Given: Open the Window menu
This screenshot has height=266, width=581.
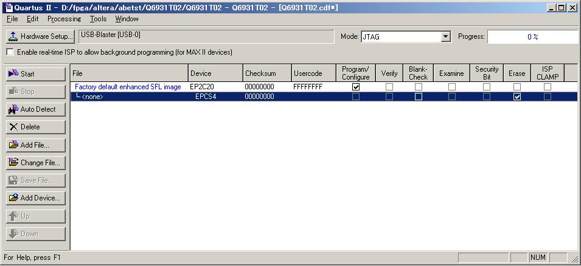Looking at the screenshot, I should click(127, 19).
